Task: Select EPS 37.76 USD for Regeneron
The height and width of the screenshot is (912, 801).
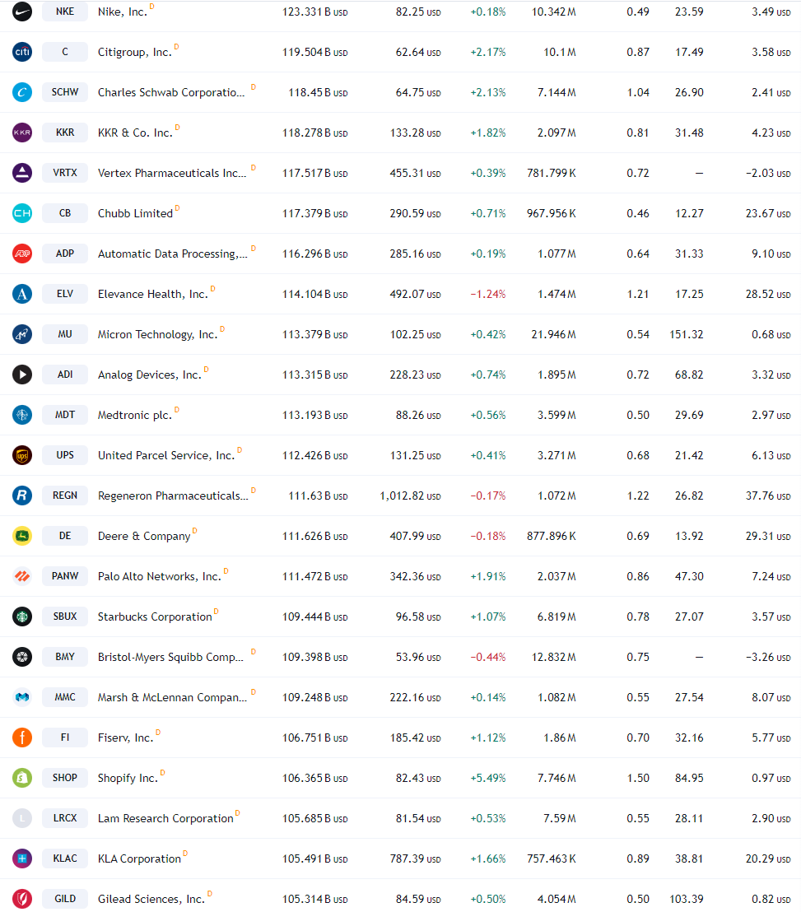Action: [x=768, y=496]
